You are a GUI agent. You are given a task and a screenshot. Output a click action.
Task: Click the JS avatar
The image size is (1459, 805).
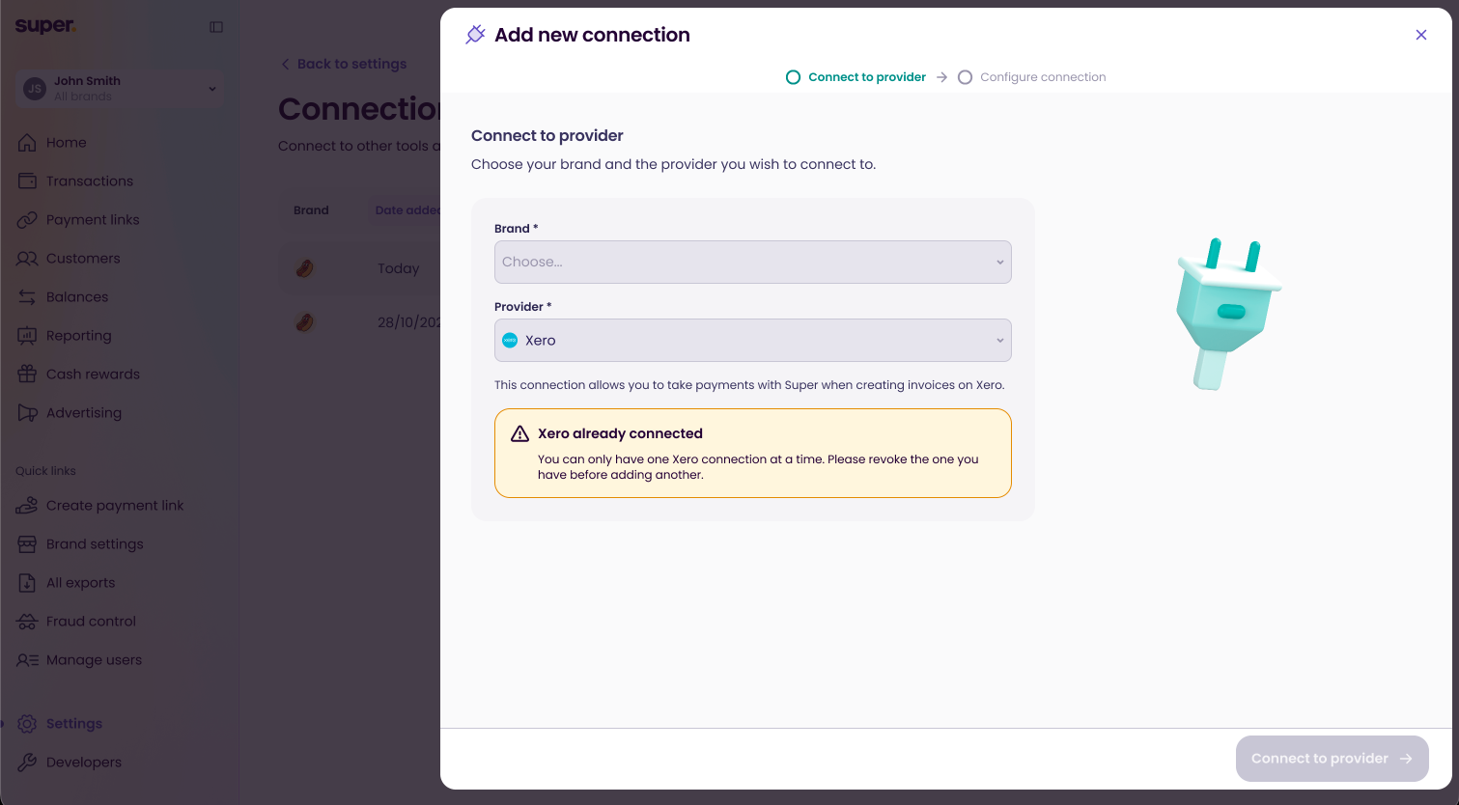click(x=35, y=89)
